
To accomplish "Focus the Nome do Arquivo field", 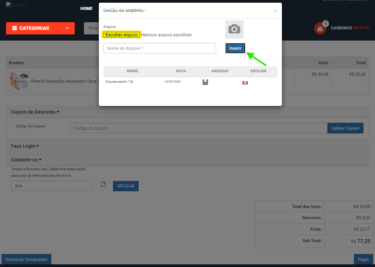I will pyautogui.click(x=159, y=48).
